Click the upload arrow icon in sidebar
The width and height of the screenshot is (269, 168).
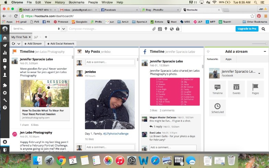point(5,142)
